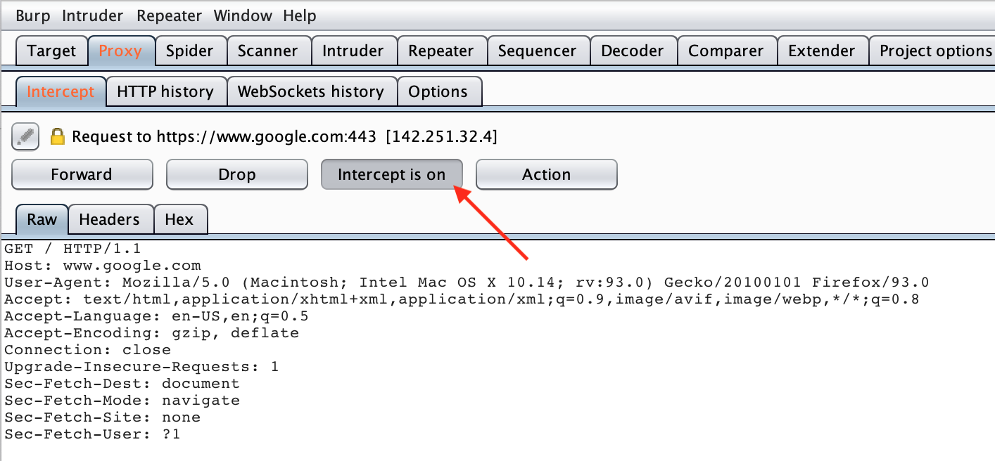Open the Proxy Options sub-tab
The image size is (995, 461).
point(439,91)
